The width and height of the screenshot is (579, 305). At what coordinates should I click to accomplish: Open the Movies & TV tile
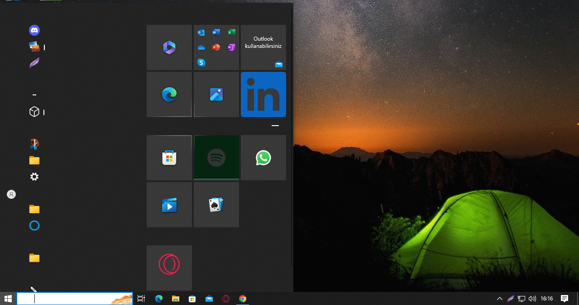[169, 205]
